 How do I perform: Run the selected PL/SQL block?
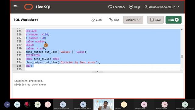pos(173,20)
